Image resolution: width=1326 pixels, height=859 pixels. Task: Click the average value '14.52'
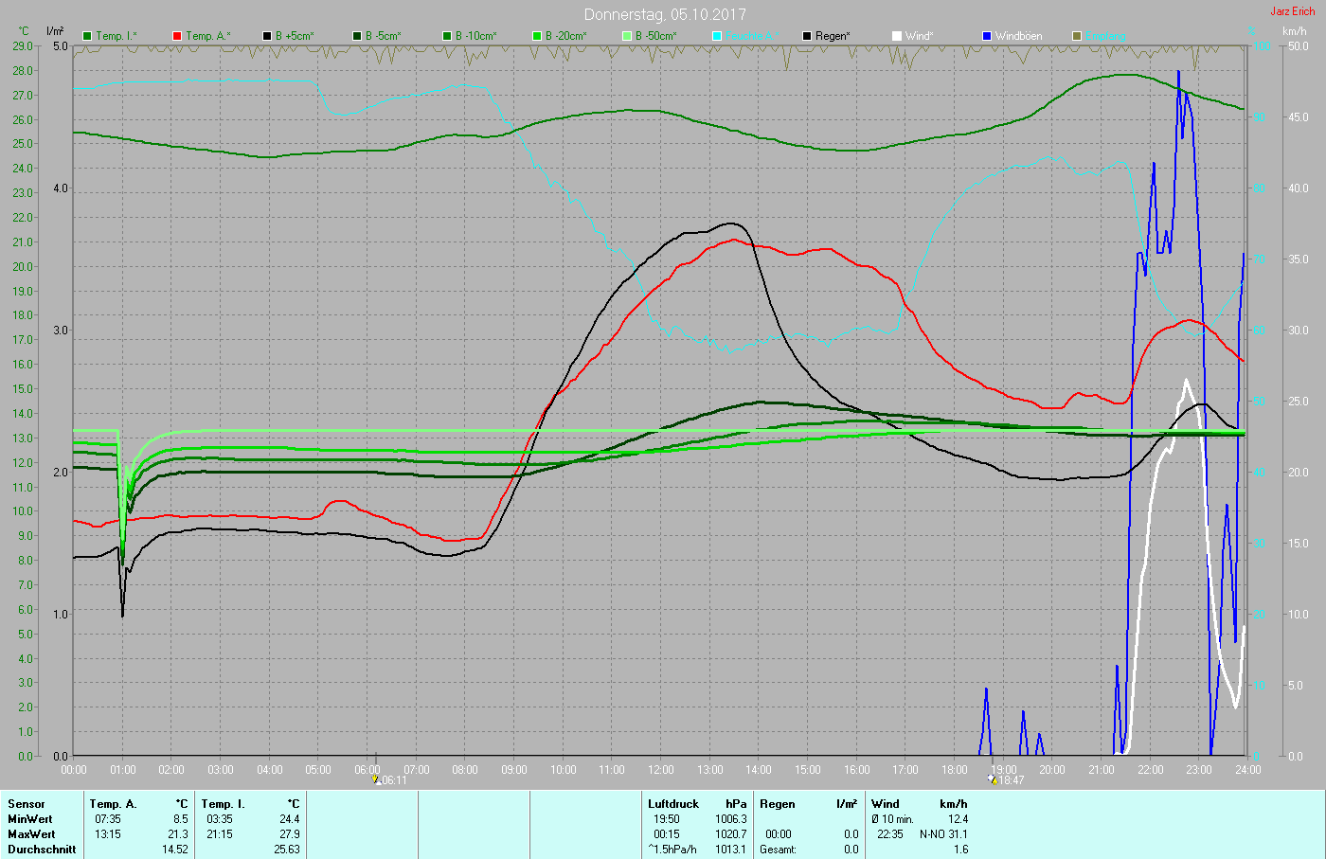[x=174, y=850]
